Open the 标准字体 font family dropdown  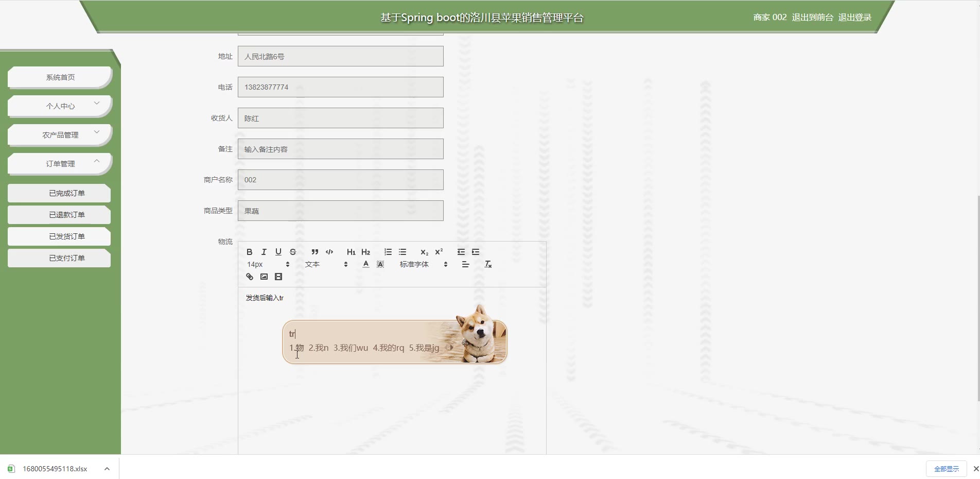(x=424, y=264)
